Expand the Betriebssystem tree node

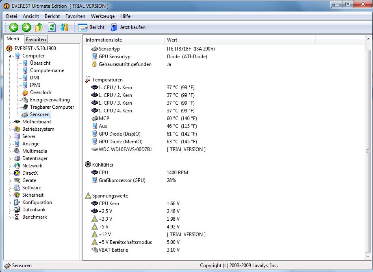pos(10,129)
